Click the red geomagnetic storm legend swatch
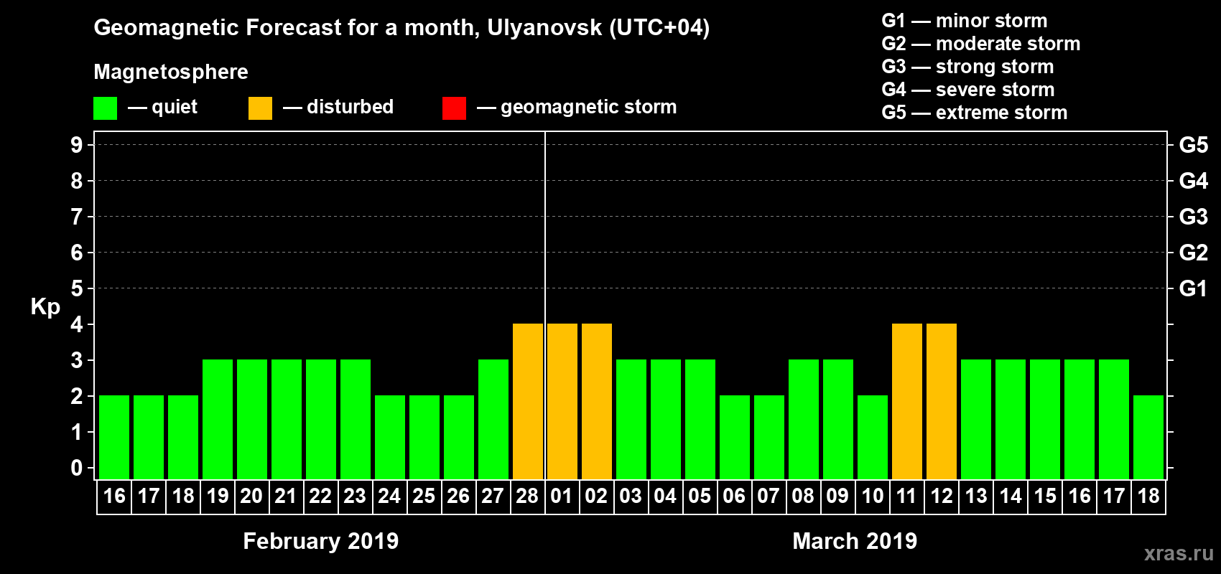Image resolution: width=1221 pixels, height=574 pixels. [455, 108]
